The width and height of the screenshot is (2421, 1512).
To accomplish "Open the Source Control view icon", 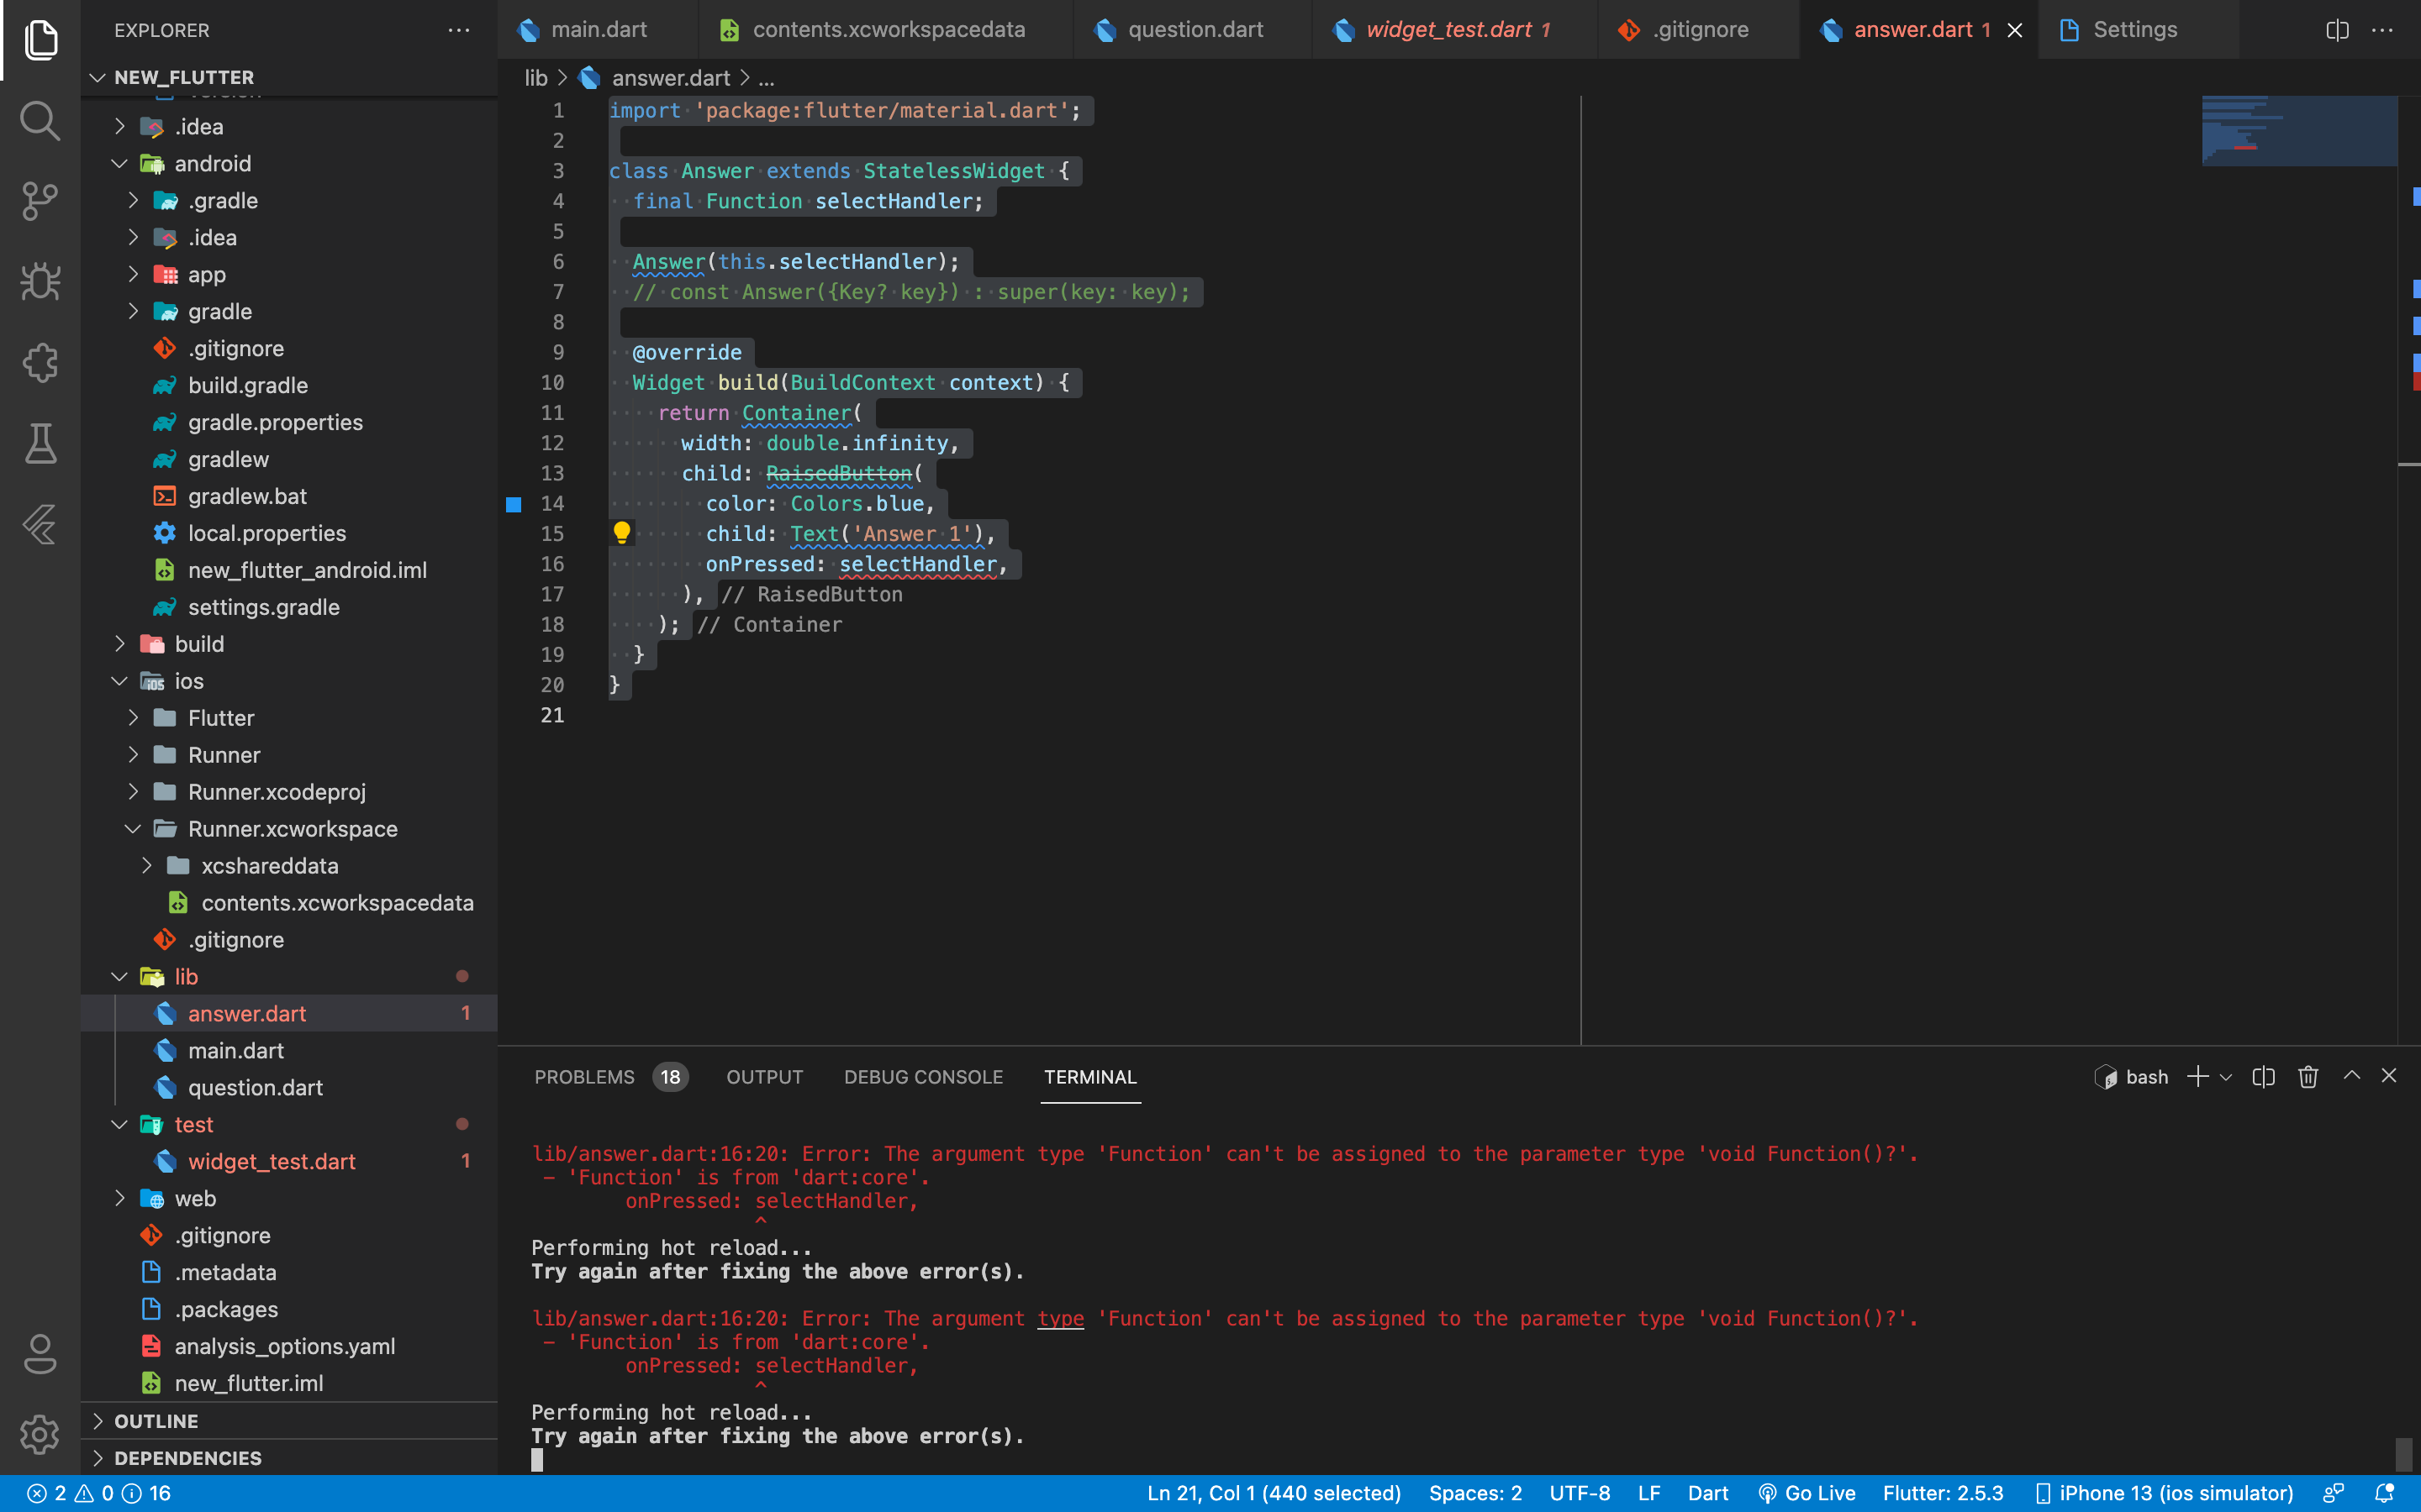I will 40,201.
